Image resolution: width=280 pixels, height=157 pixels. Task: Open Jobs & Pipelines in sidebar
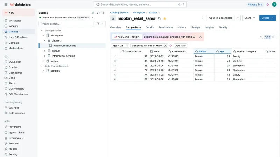point(19,37)
